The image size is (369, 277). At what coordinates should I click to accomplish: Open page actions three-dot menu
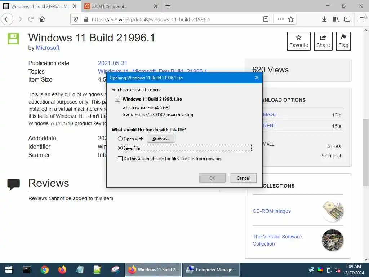coord(280,19)
